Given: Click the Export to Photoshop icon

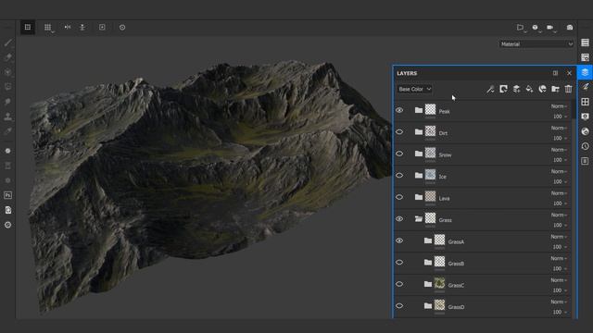Looking at the screenshot, I should point(8,195).
